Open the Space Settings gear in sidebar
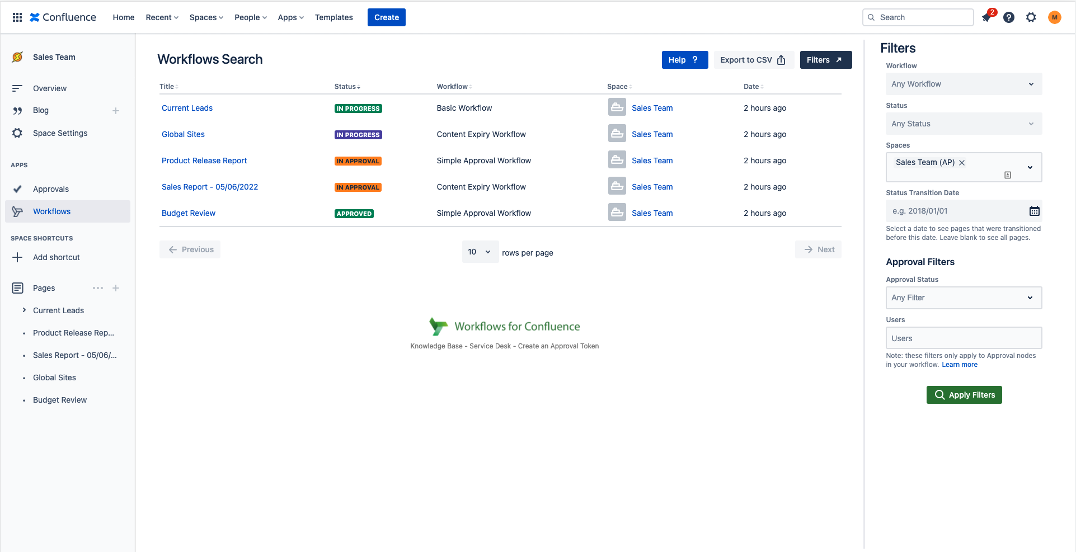Screen dimensions: 1076x552 [17, 133]
